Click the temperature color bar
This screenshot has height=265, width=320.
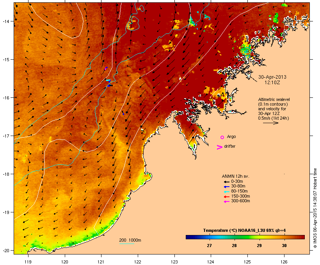coord(245,237)
